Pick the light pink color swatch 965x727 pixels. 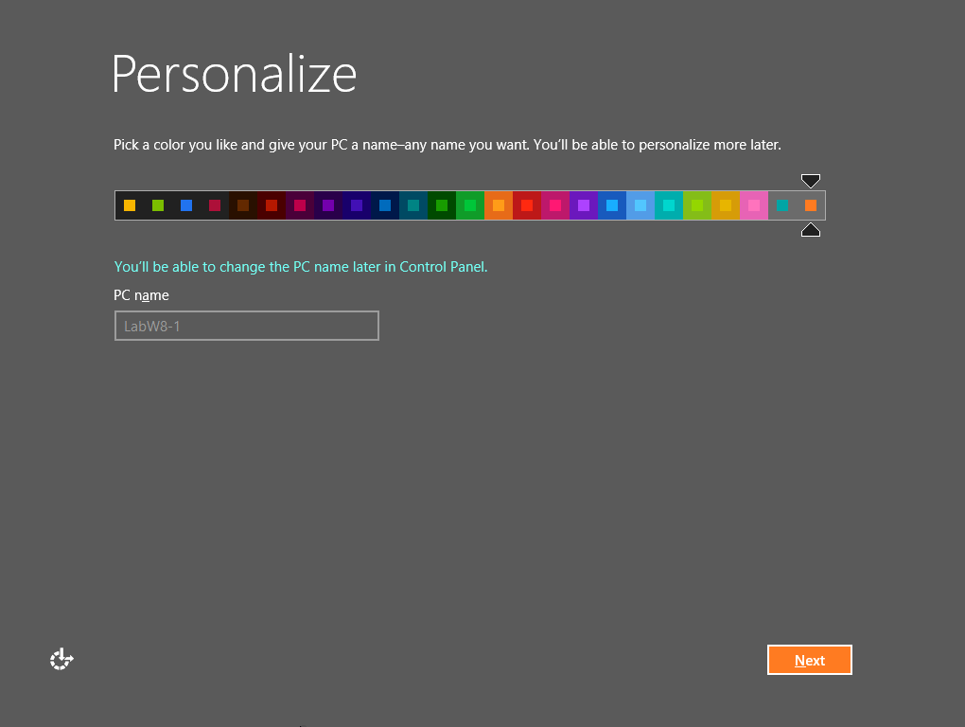tap(754, 205)
